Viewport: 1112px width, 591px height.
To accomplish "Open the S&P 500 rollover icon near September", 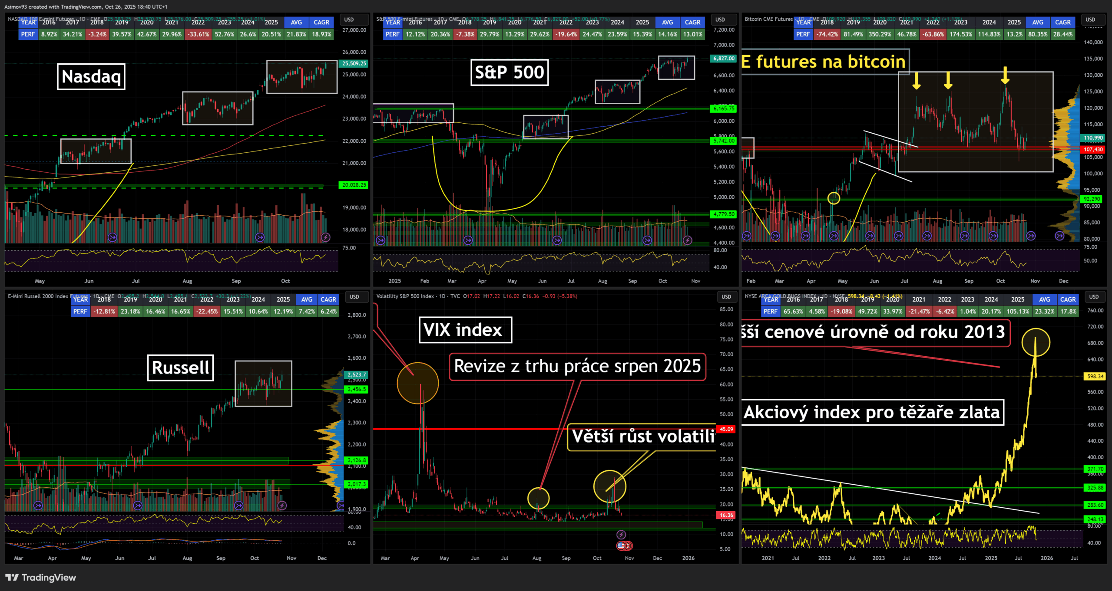I will 647,240.
